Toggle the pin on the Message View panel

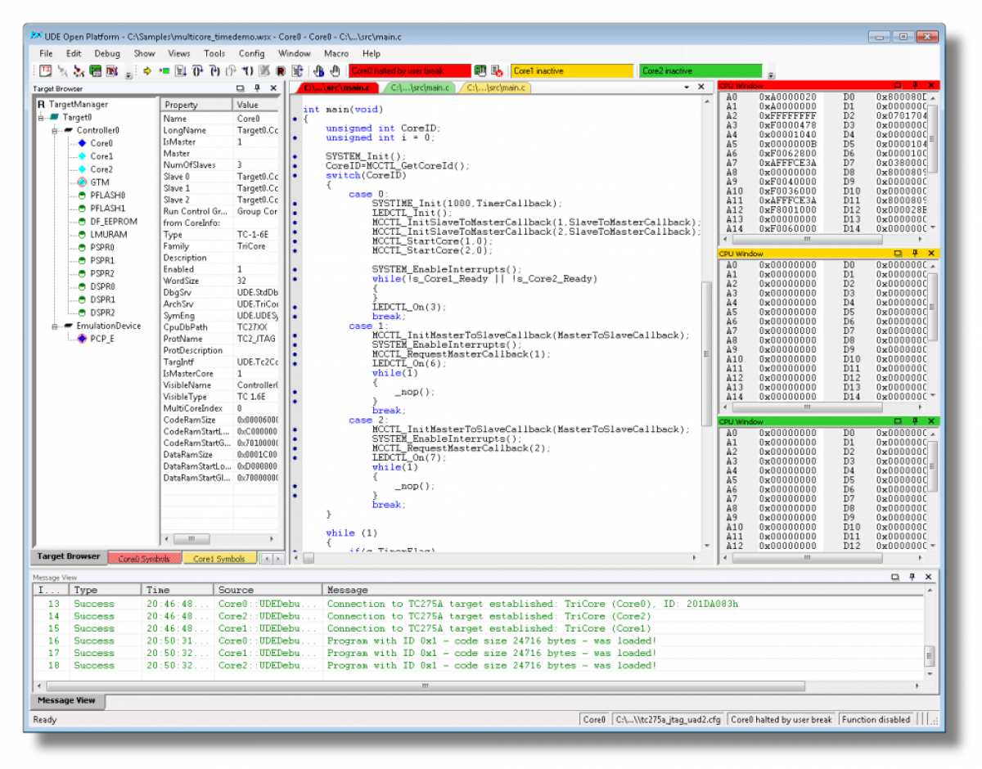point(911,577)
